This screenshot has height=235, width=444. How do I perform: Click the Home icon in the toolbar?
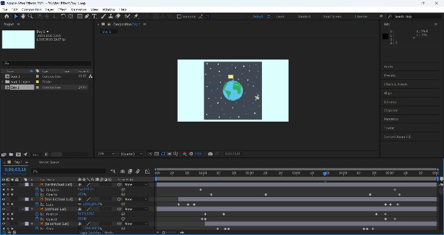tap(7, 16)
